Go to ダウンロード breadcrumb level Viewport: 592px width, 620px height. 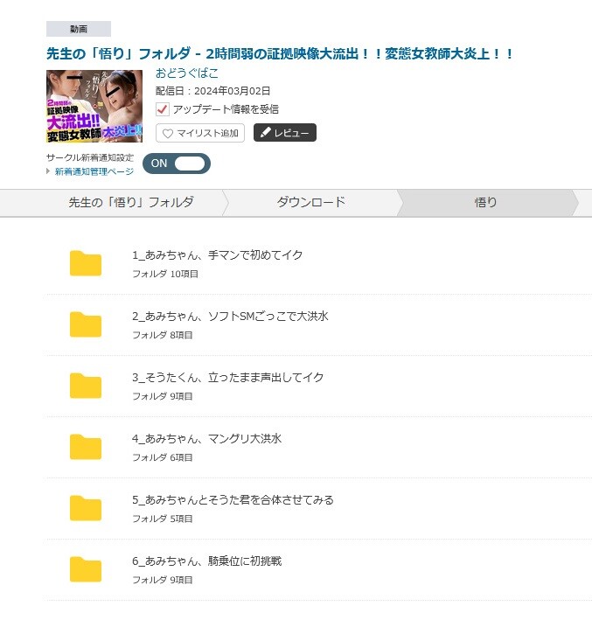click(x=310, y=203)
